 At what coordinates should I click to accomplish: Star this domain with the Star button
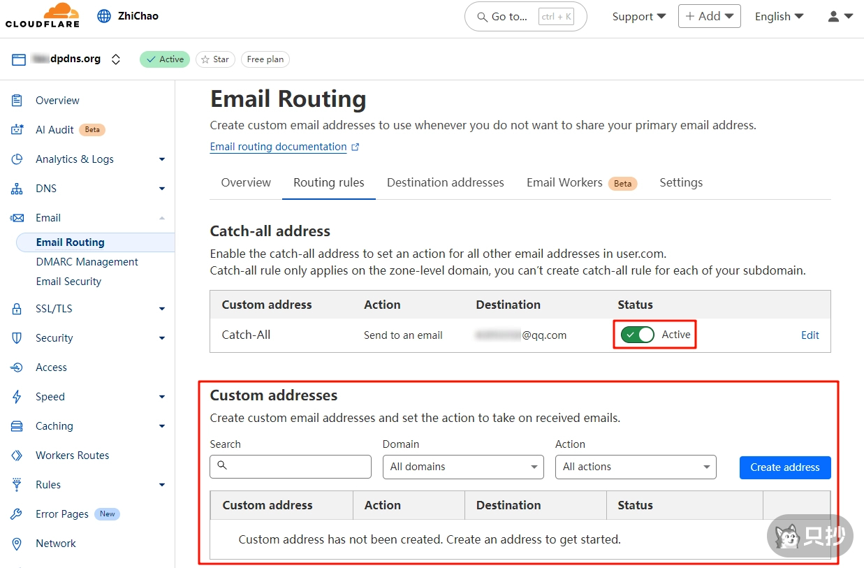coord(215,59)
